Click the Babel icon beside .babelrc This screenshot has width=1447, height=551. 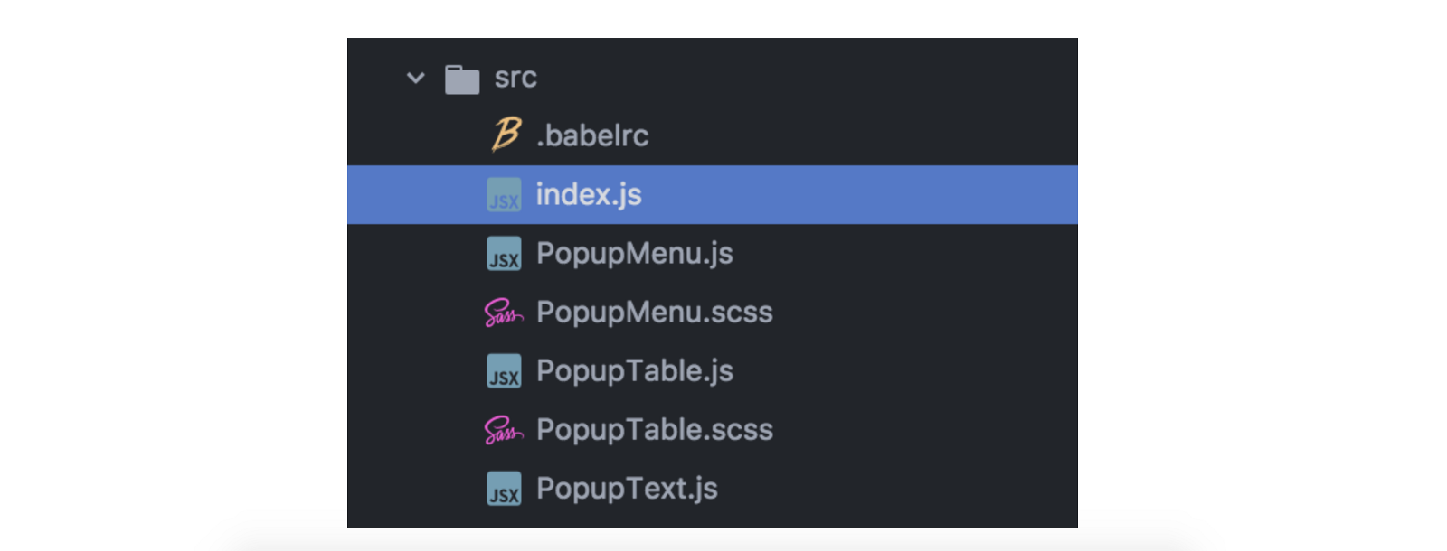(506, 135)
